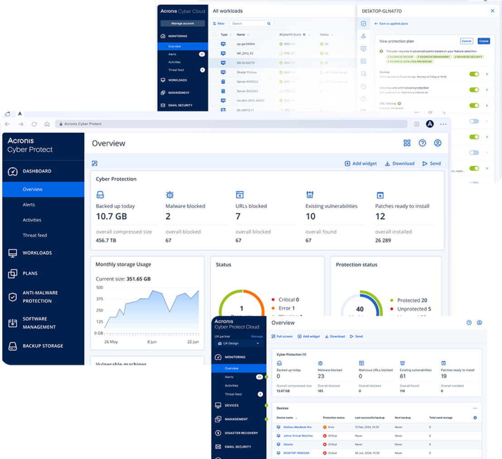Click the gear icon in the Devices table header
This screenshot has height=459, width=502.
pos(475,418)
